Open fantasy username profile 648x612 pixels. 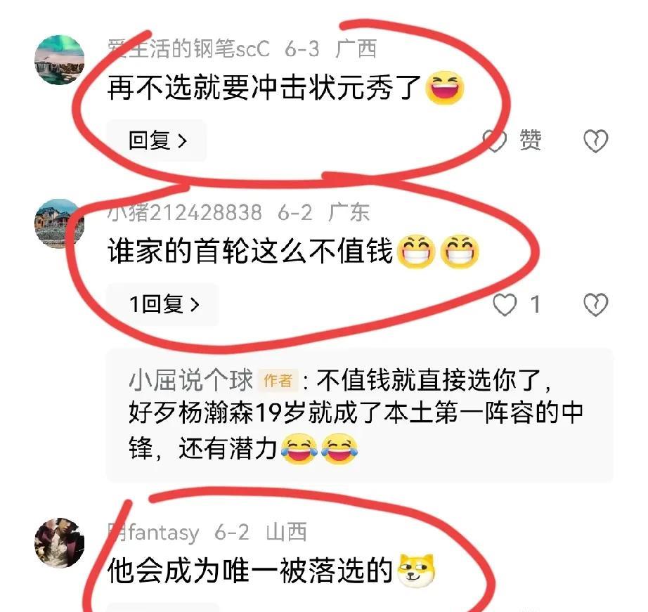153,532
